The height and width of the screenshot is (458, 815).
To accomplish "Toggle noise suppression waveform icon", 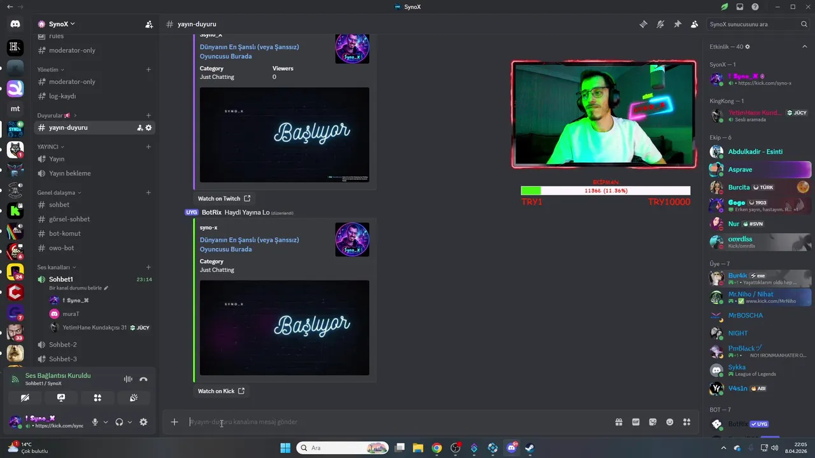I will click(x=128, y=379).
